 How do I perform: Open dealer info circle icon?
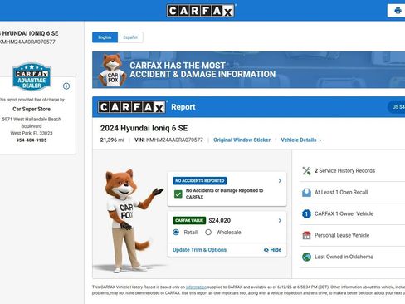(66, 86)
